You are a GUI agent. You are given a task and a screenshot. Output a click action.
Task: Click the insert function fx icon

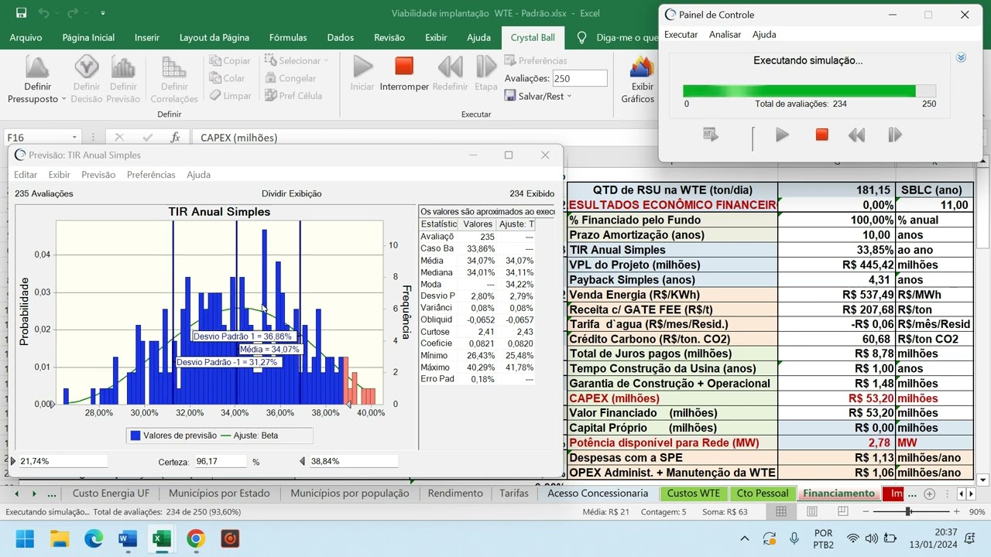[x=176, y=137]
